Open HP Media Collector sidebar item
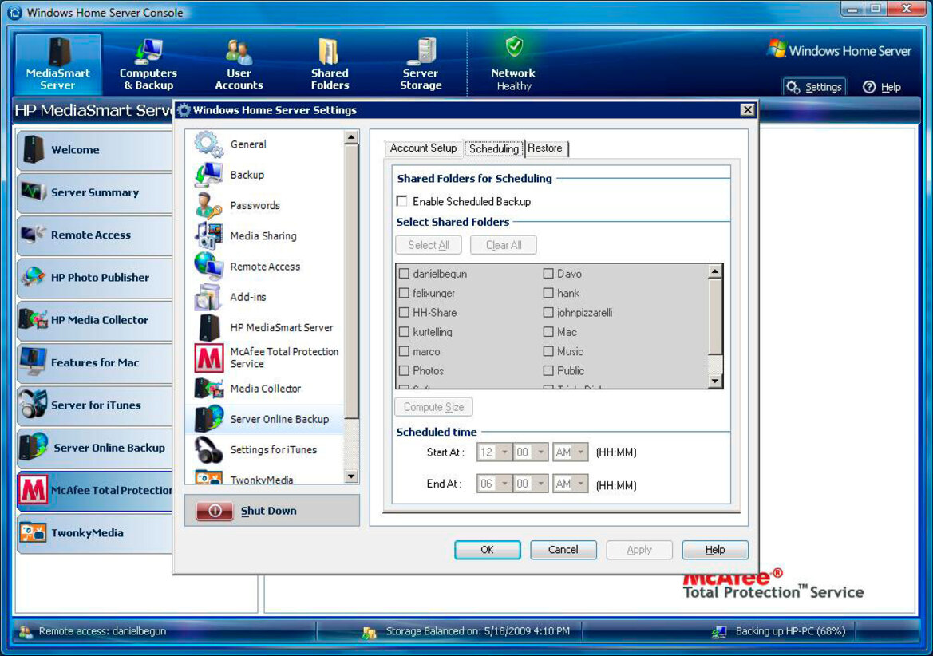Image resolution: width=933 pixels, height=656 pixels. [x=95, y=320]
